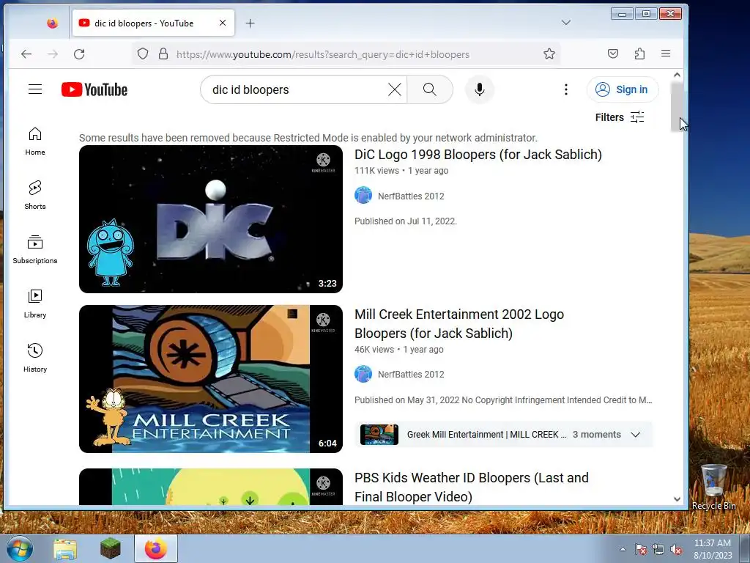Open NerfBattles 2012 channel name under DiC video
The image size is (750, 563).
(x=411, y=196)
